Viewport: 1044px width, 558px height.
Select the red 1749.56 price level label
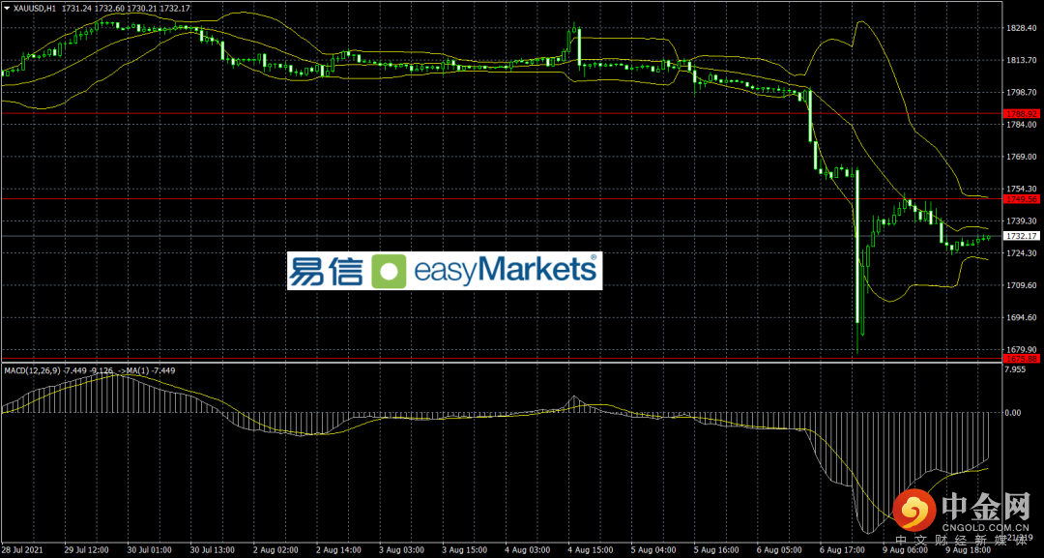click(1024, 199)
